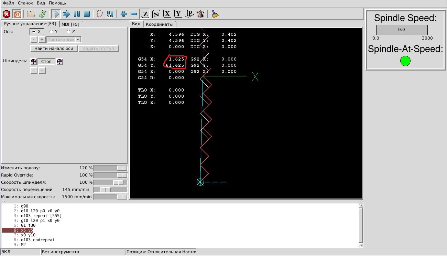Click the 'ВКЛ' status bar entry

(x=20, y=252)
